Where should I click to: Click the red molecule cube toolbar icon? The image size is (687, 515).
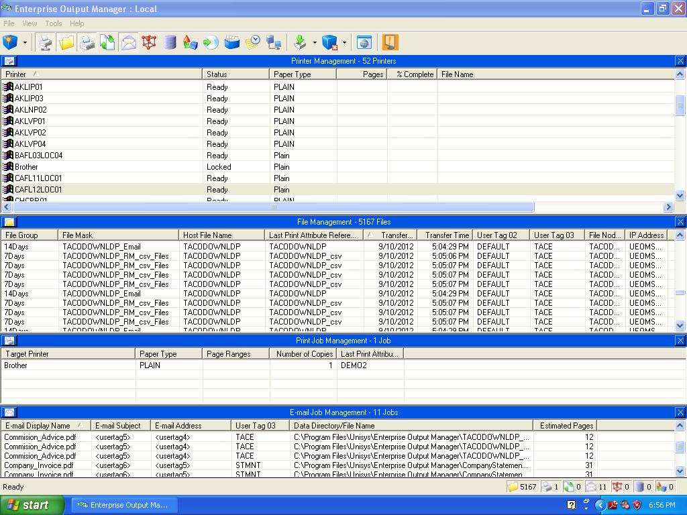pos(149,42)
